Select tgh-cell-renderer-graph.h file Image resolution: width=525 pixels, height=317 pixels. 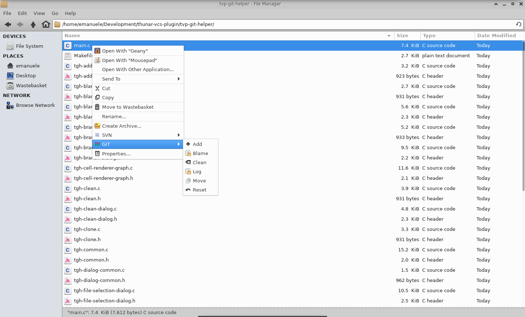click(103, 178)
